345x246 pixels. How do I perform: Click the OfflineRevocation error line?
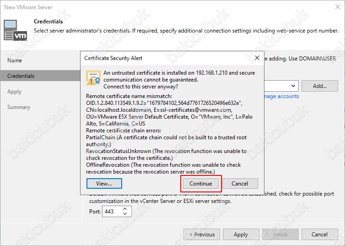[163, 168]
